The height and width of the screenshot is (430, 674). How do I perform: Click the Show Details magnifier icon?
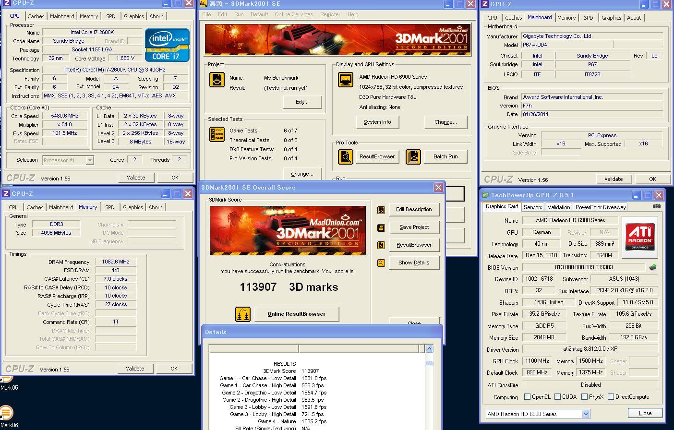[381, 263]
